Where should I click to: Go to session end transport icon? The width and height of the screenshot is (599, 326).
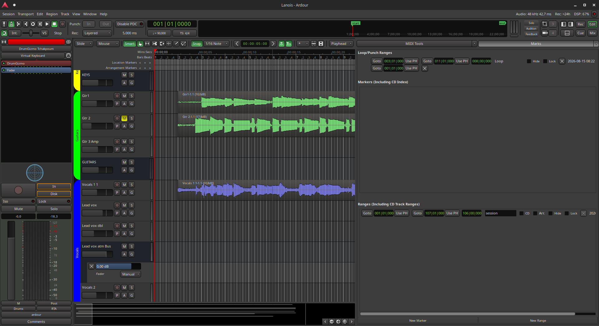(26, 24)
